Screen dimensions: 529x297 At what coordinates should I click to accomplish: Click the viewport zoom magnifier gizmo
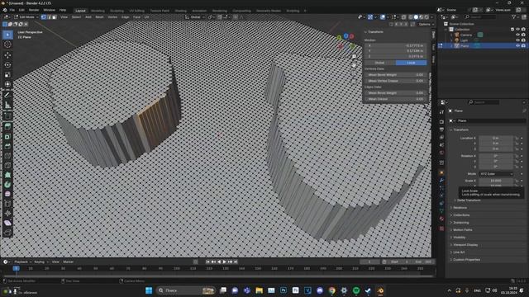pos(354,57)
